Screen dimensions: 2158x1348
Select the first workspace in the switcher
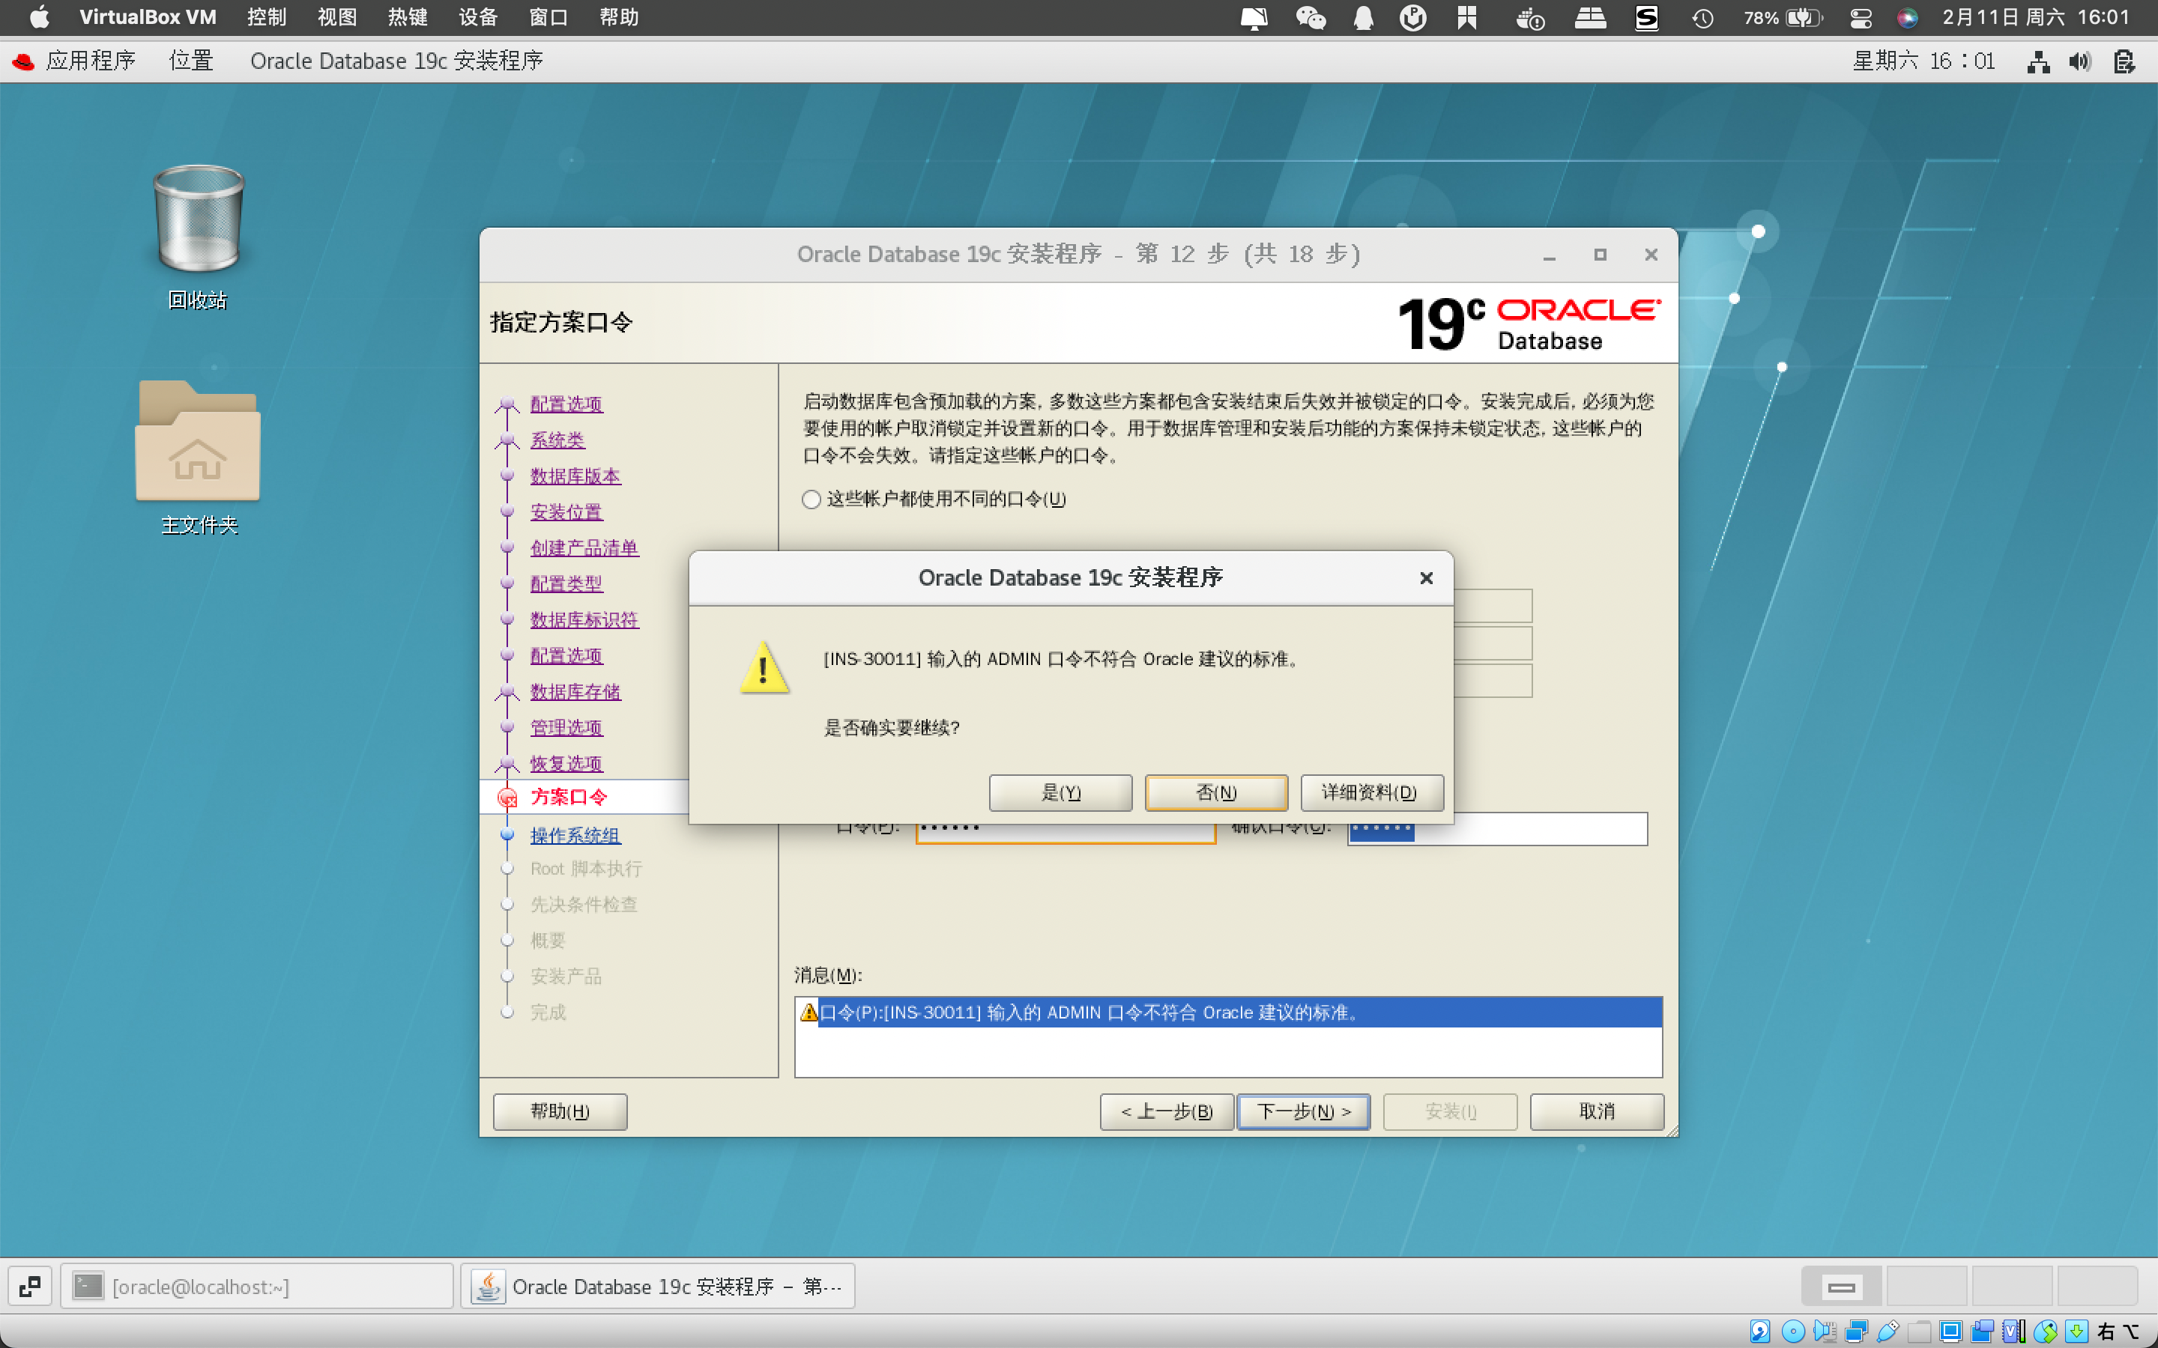tap(1840, 1286)
